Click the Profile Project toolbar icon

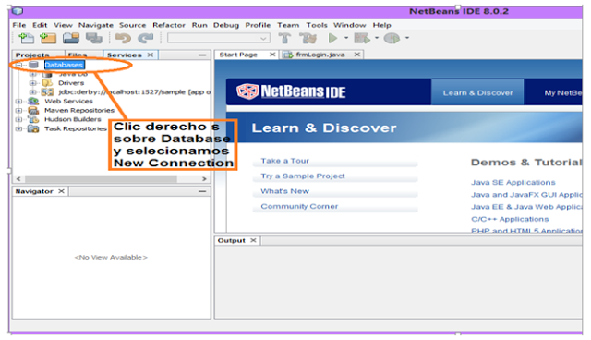392,38
